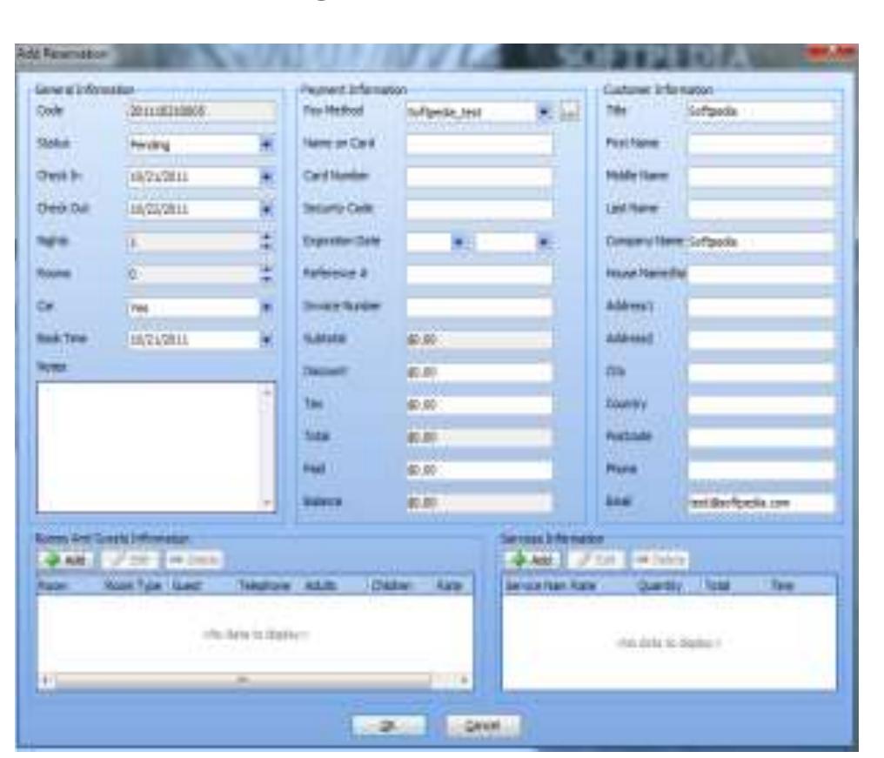Click the Name on Card field
884x758 pixels.
(x=479, y=144)
